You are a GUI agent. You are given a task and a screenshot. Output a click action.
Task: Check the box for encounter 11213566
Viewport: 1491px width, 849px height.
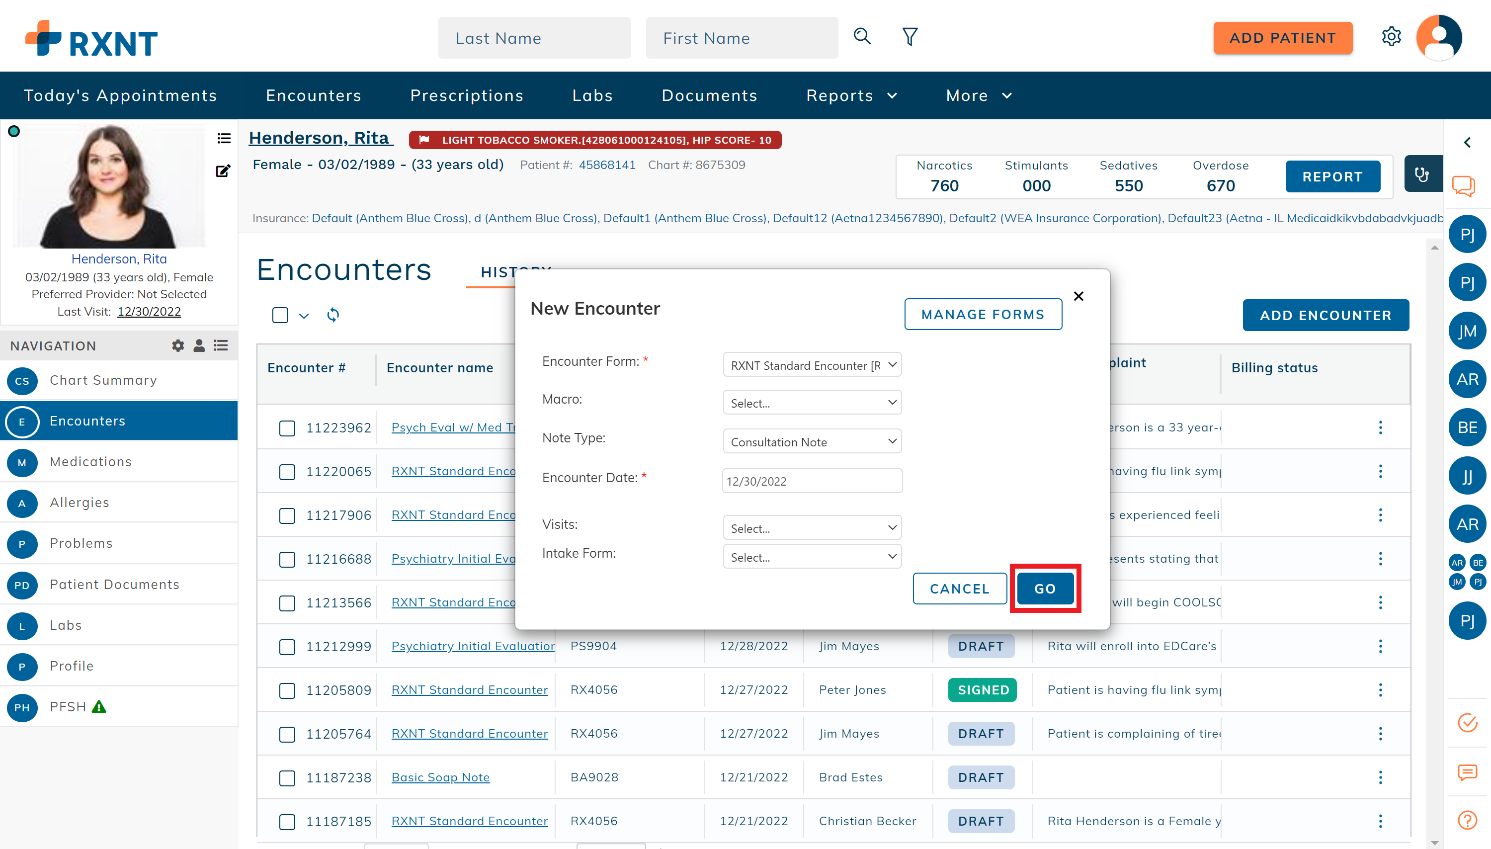coord(287,603)
